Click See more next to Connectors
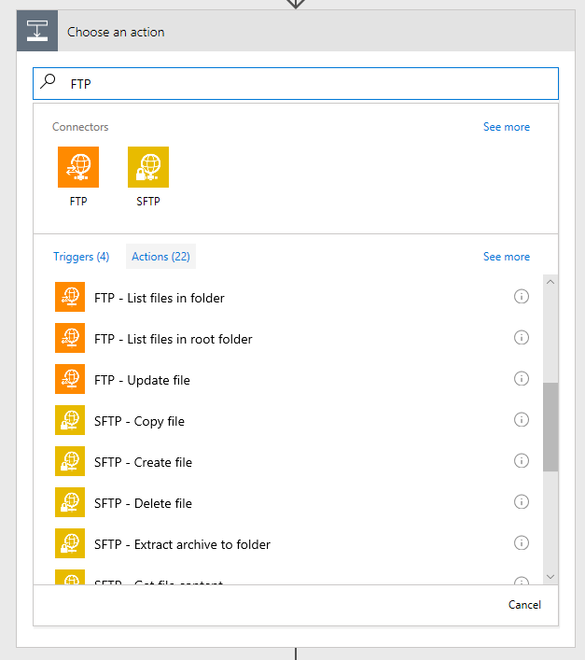The height and width of the screenshot is (660, 585). click(x=507, y=127)
